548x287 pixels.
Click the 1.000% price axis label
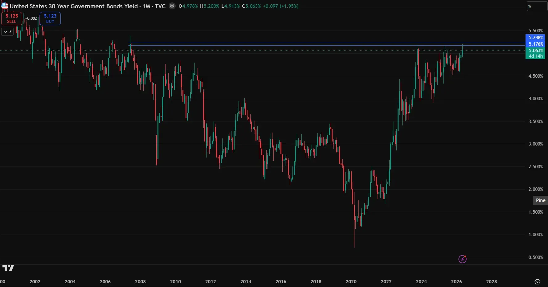tap(536, 235)
